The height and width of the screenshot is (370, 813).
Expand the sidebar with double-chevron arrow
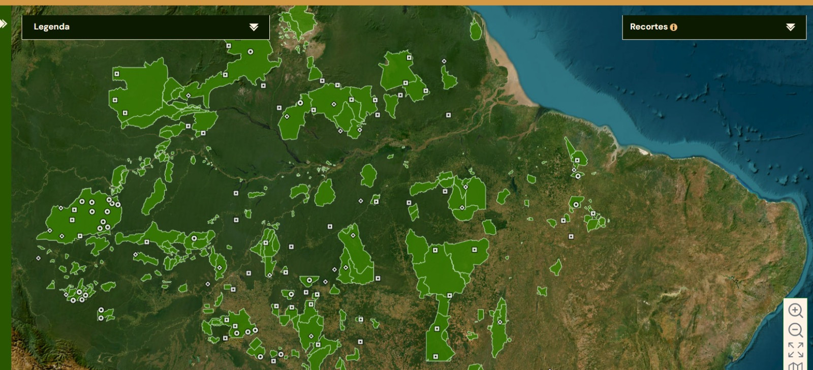point(4,24)
